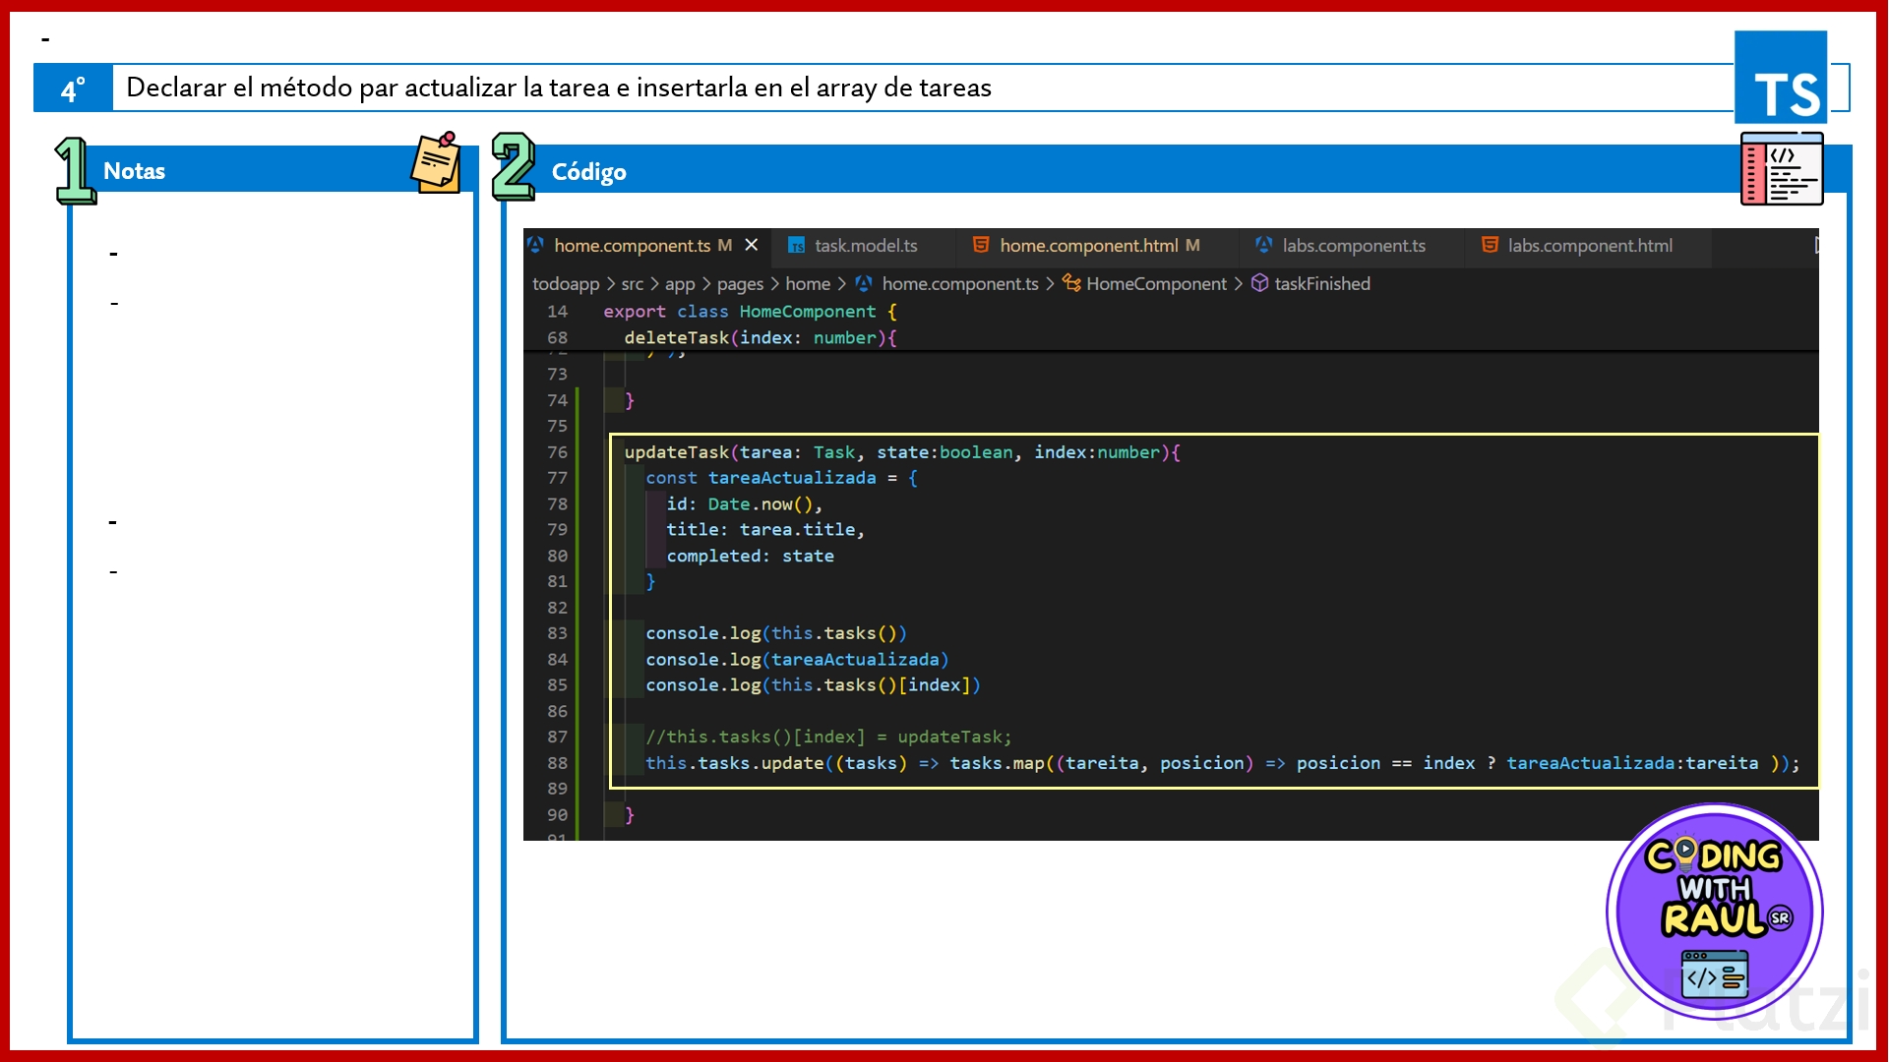1889x1062 pixels.
Task: Open the HomeComponent breadcrumb dropdown
Action: [x=1156, y=284]
